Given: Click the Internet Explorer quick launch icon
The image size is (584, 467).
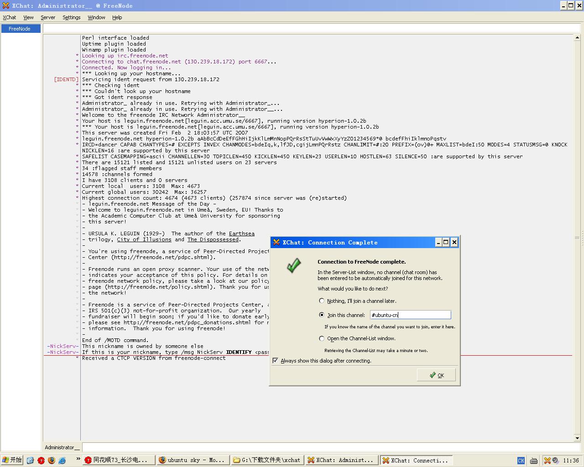Looking at the screenshot, I should click(x=62, y=460).
